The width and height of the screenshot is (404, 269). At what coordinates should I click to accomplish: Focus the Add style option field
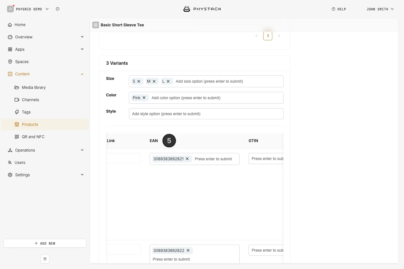point(206,114)
